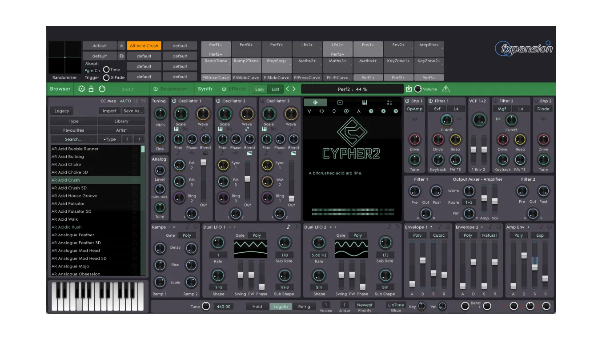Click Oscillator 2 sine waveform icon

click(247, 129)
